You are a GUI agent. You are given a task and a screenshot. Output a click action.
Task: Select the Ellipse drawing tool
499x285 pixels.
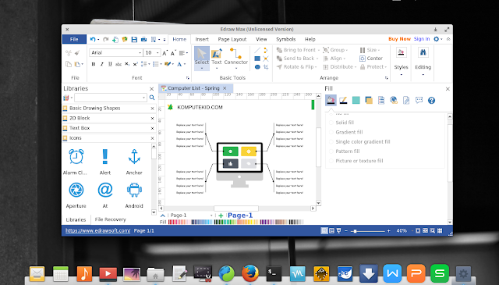coord(257,67)
